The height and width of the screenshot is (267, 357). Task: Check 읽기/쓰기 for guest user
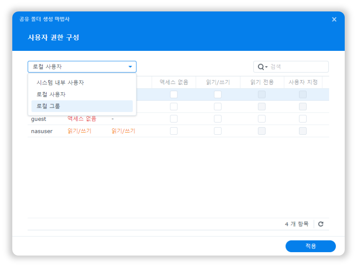(218, 119)
